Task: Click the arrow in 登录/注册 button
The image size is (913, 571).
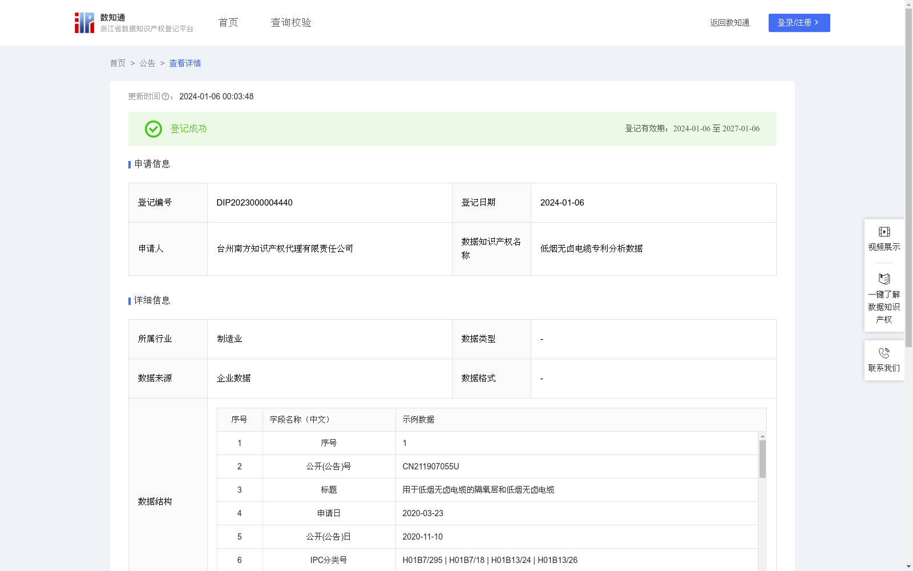Action: (x=817, y=23)
